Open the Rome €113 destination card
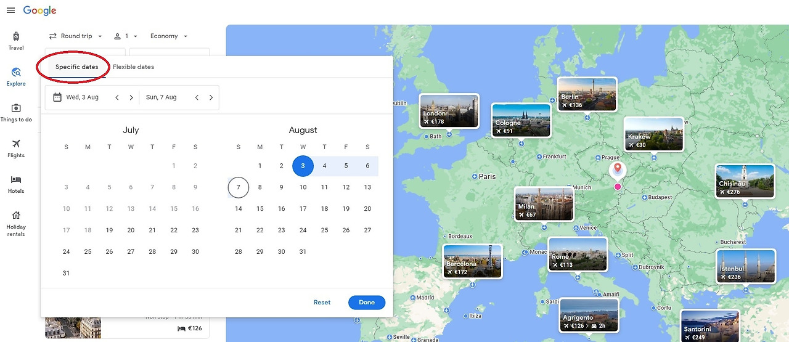Viewport: 789px width, 342px height. (x=578, y=254)
